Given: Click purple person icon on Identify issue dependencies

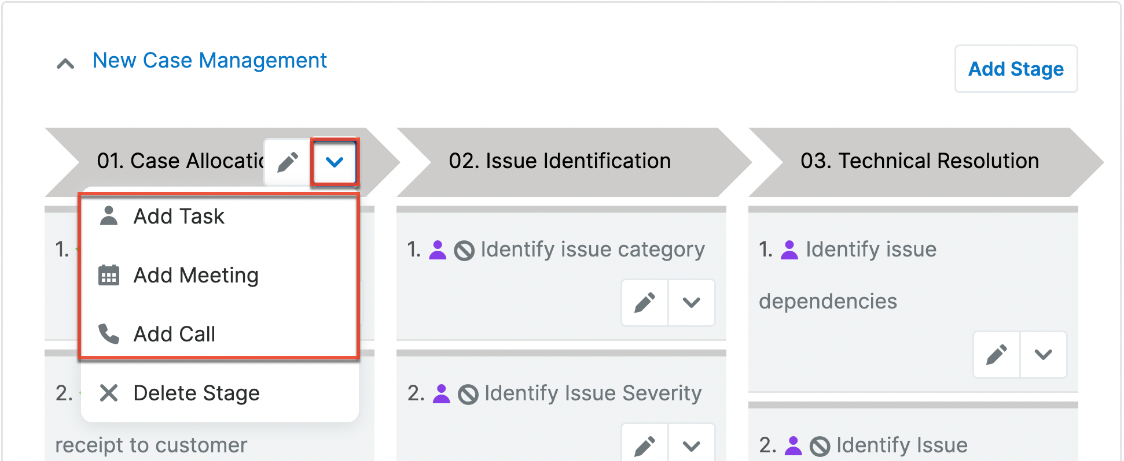Looking at the screenshot, I should [789, 250].
